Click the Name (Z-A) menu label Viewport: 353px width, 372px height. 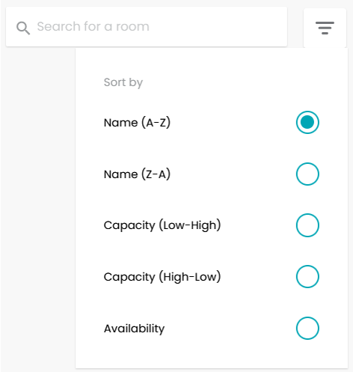[137, 174]
